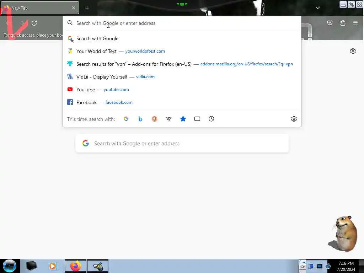Open the Save to Pocket icon
The image size is (364, 273).
(x=330, y=23)
